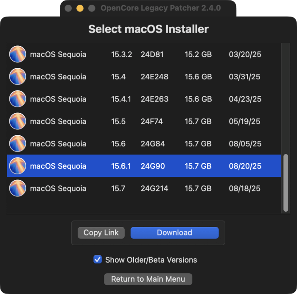Click the Sequoia icon beside build 24G84

pos(18,143)
